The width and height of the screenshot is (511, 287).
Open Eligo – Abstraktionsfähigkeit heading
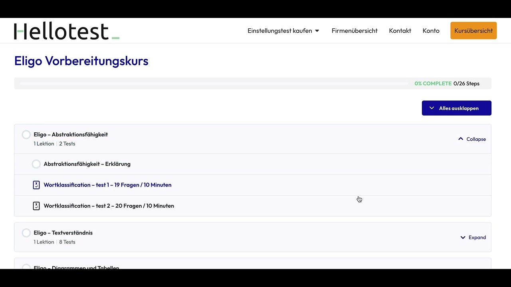(71, 134)
